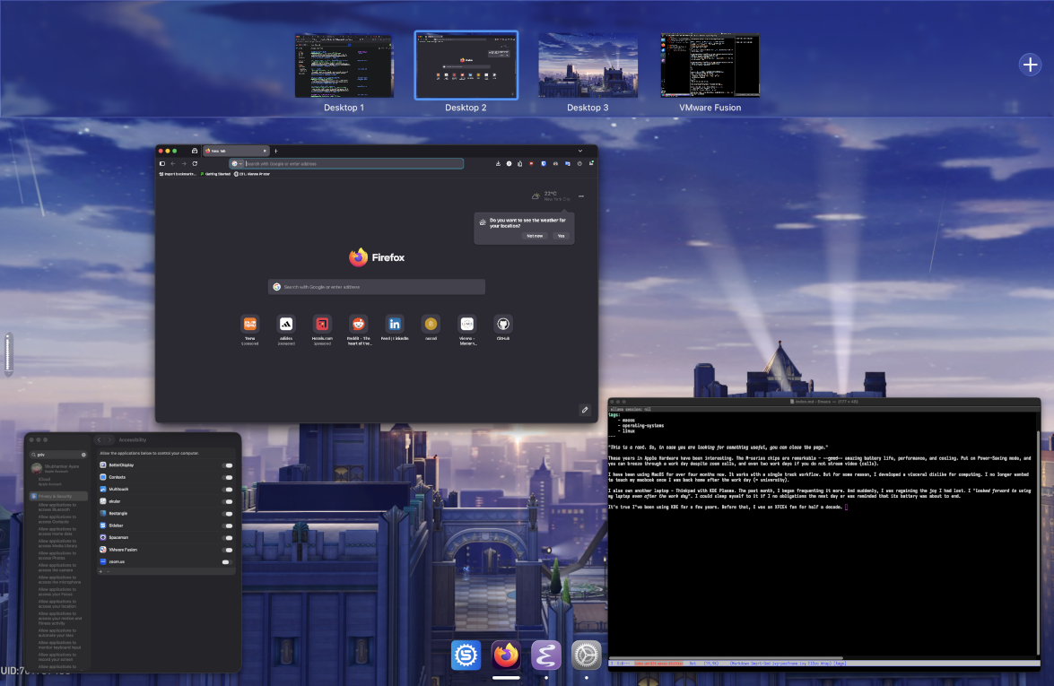Answer Yes to the weather location prompt
The height and width of the screenshot is (686, 1054).
click(561, 236)
